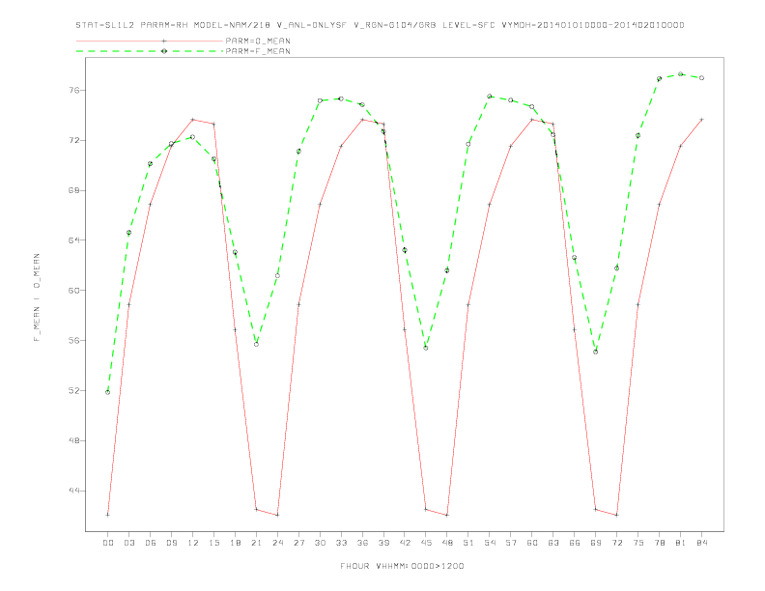Viewport: 765px width, 591px height.
Task: Click the chart title line starting with STAT=SL1L2
Action: pos(380,25)
